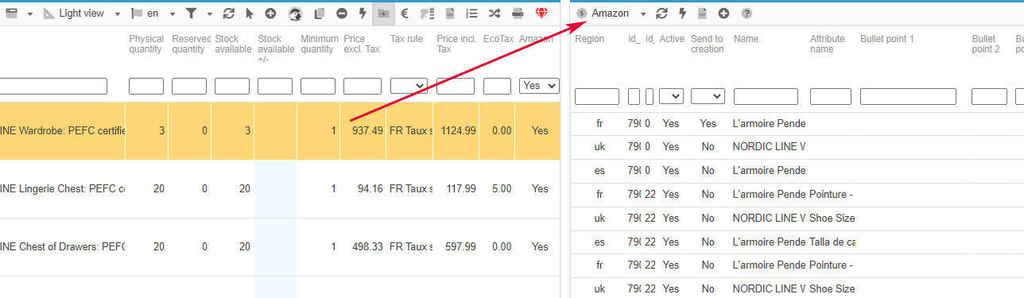Click the refresh icon in left toolbar

coord(229,14)
